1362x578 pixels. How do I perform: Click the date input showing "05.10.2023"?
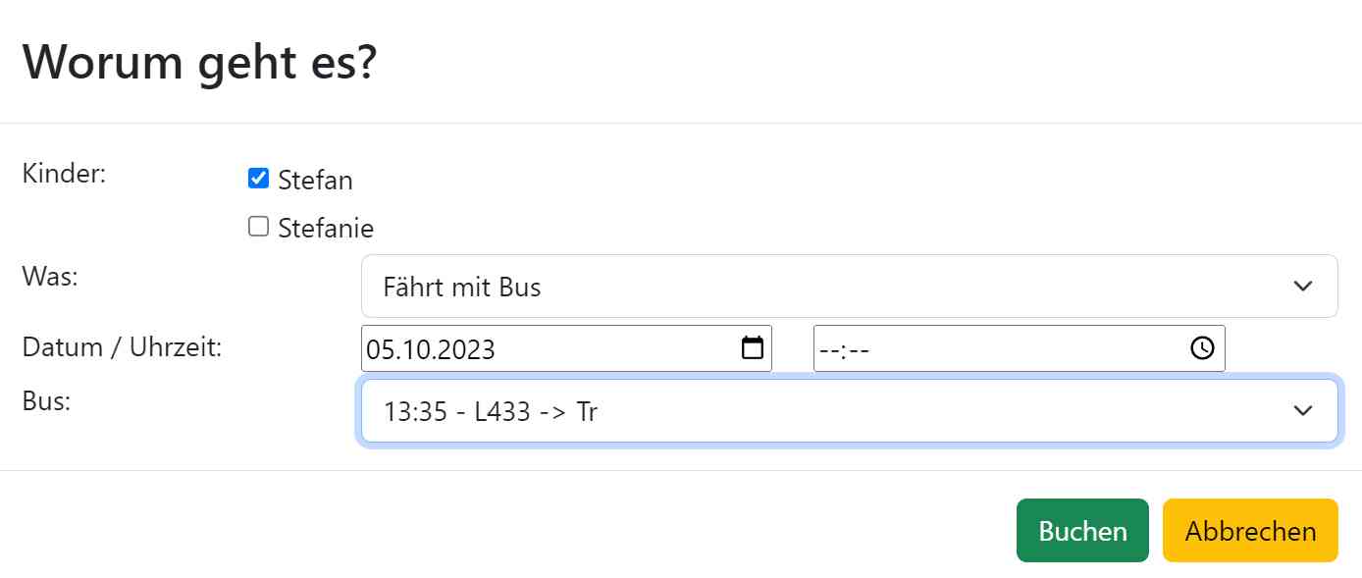pos(491,347)
